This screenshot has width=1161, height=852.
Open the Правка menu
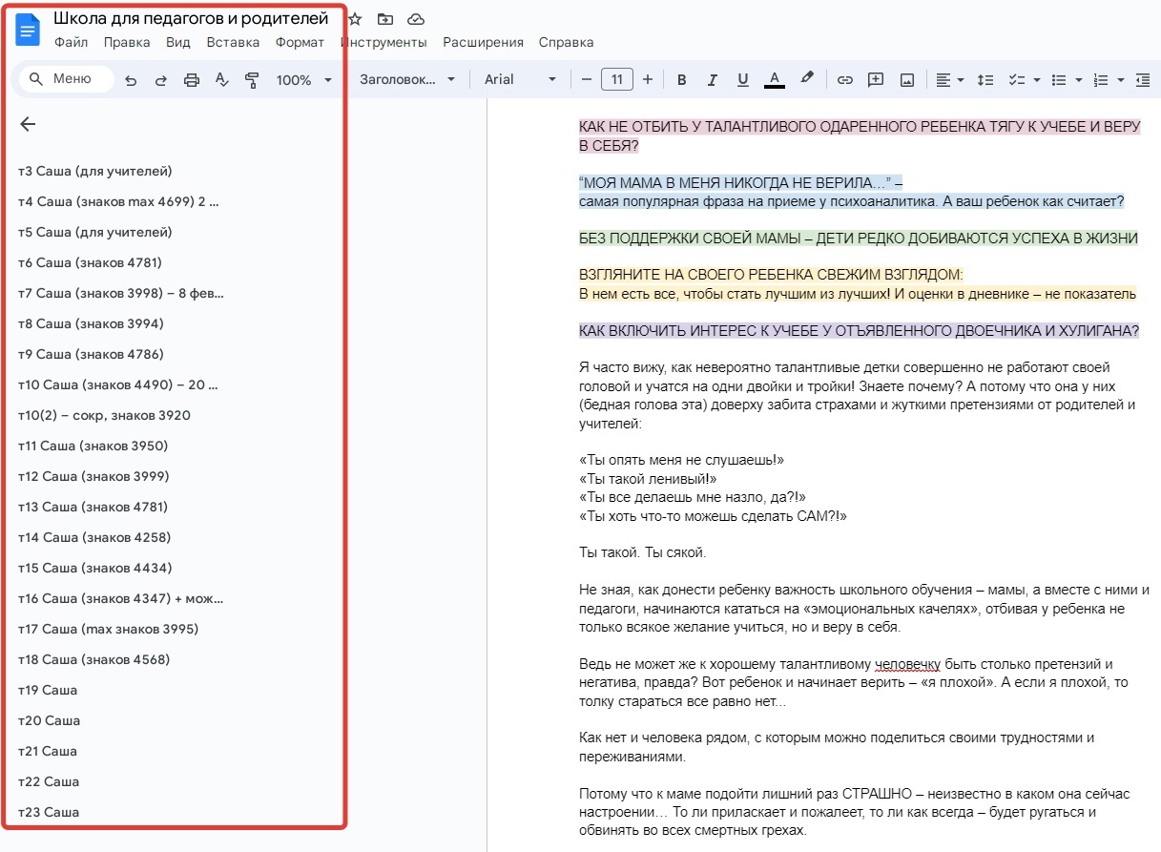127,42
